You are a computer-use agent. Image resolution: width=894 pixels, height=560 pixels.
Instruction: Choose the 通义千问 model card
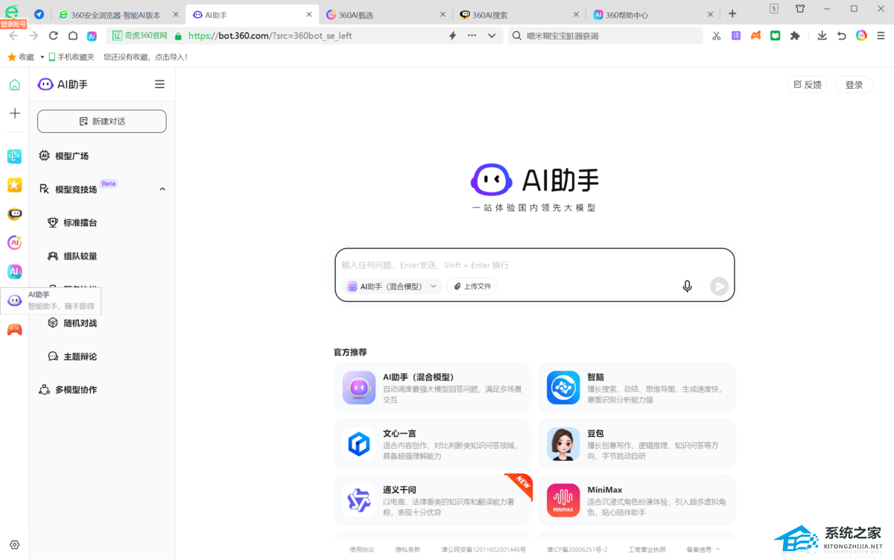[x=433, y=500]
